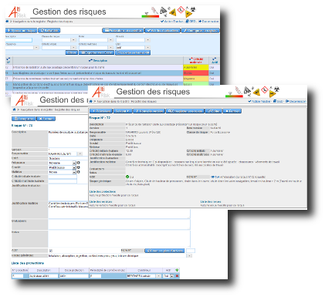The image size is (325, 297).
Task: Click the green check icon next to Oui
Action: tap(127, 177)
